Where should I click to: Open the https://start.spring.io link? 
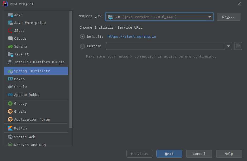tap(132, 36)
